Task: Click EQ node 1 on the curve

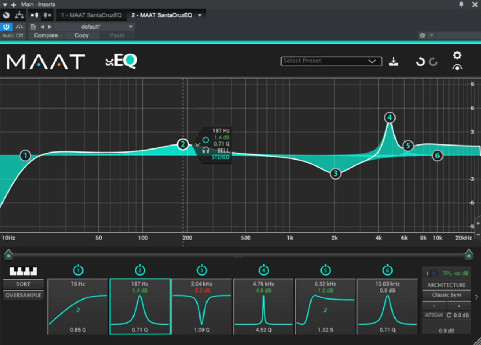Action: (25, 156)
